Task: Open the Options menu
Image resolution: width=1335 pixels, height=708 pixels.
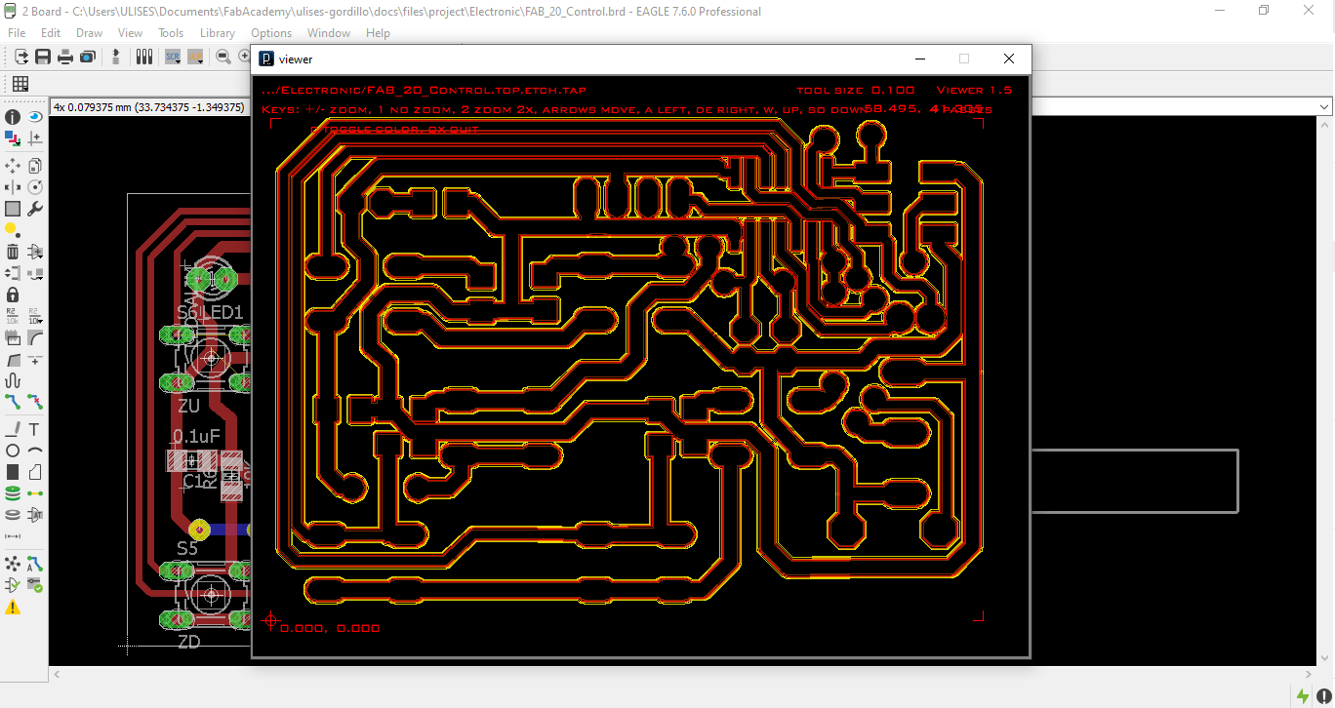Action: click(x=271, y=33)
